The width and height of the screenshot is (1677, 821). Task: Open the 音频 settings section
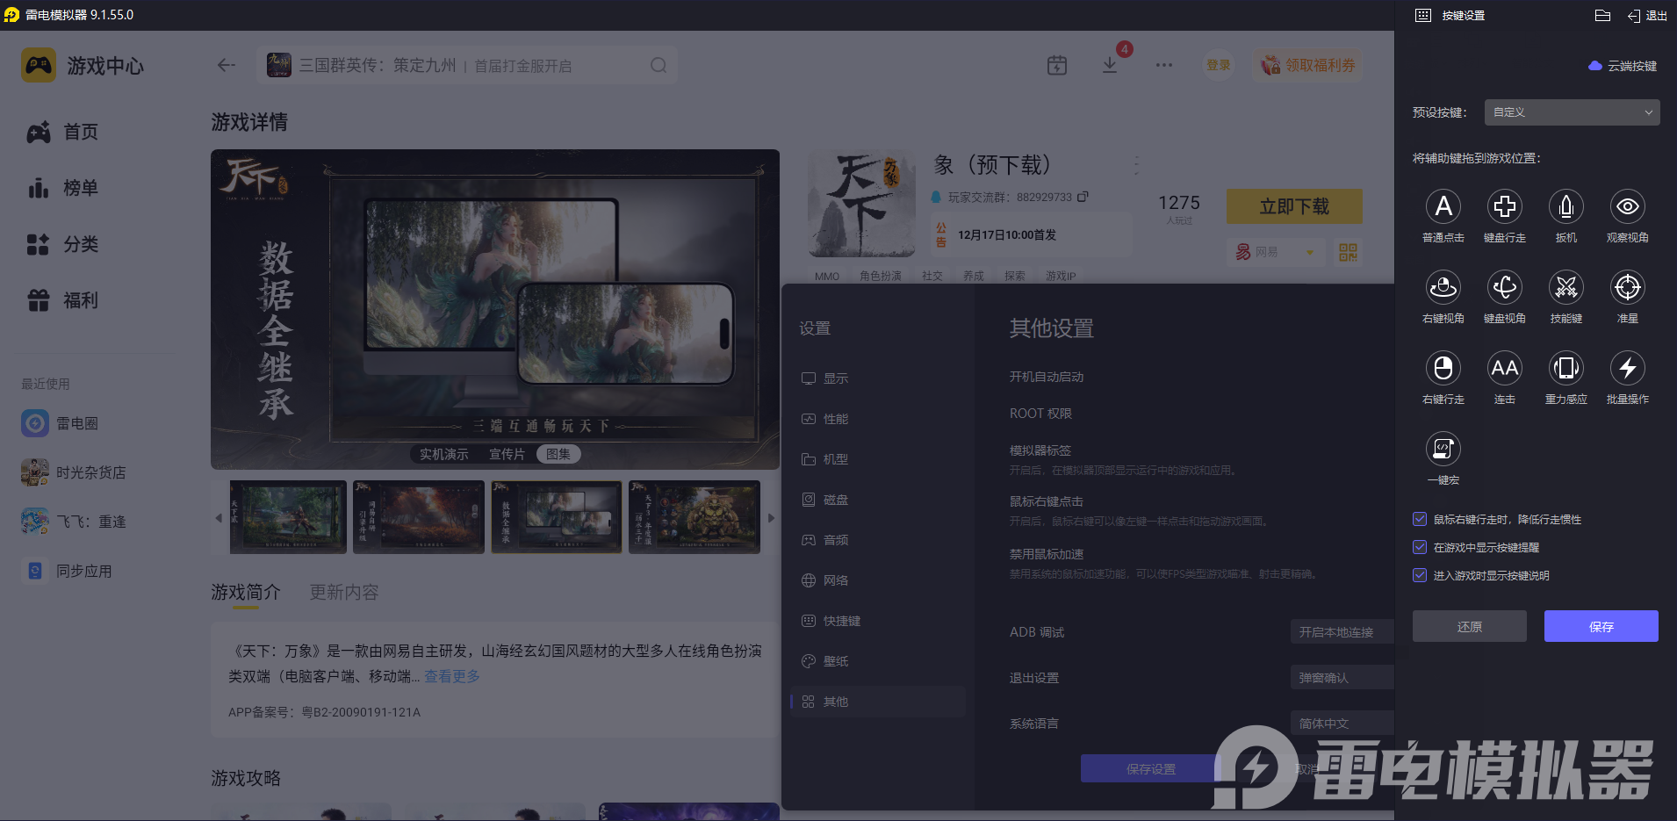click(x=878, y=540)
